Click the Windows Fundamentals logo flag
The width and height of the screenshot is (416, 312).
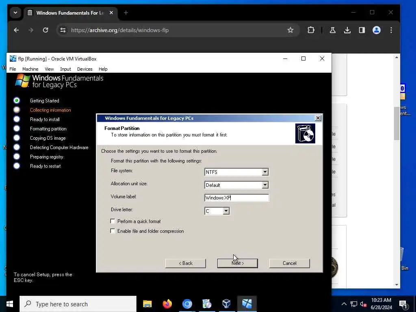click(23, 81)
